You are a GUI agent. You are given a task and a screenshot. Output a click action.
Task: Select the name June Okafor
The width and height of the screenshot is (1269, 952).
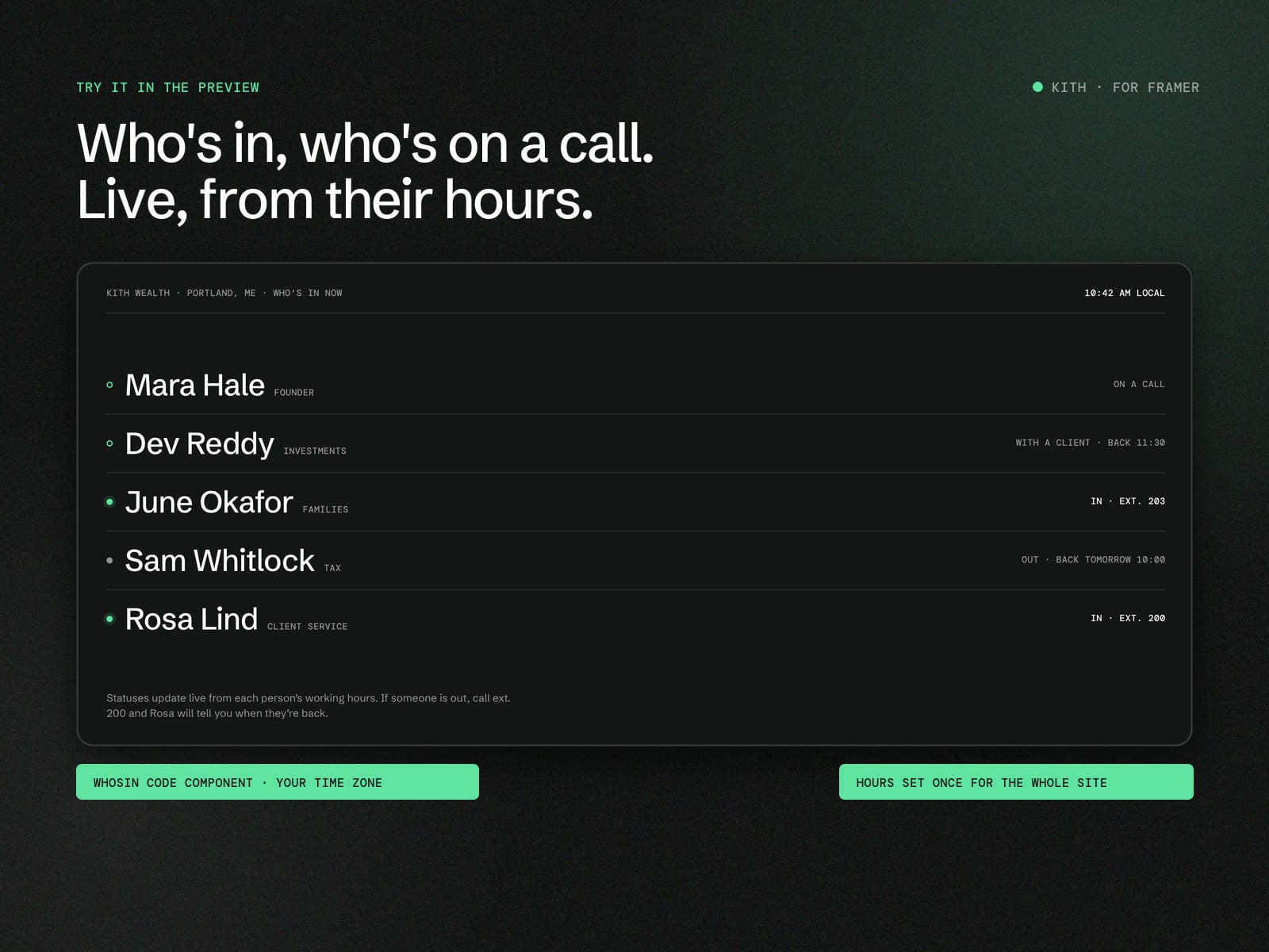[x=209, y=502]
